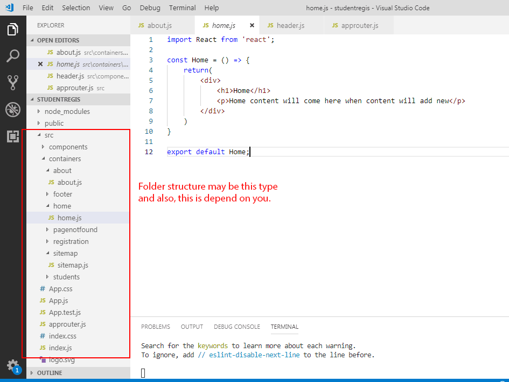
Task: Open the Debug menu
Action: coord(150,8)
